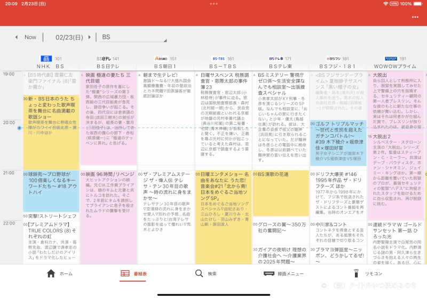The image size is (427, 298).
Task: Tap the BS-TBS 161 channel logo
Action: 219,59
